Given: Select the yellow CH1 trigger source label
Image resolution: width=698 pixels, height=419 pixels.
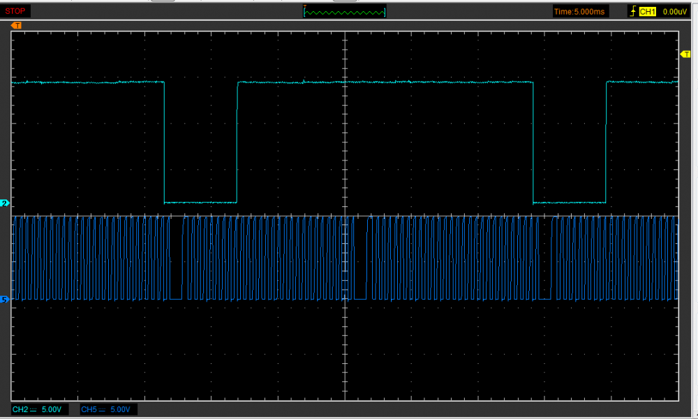Looking at the screenshot, I should (x=648, y=11).
